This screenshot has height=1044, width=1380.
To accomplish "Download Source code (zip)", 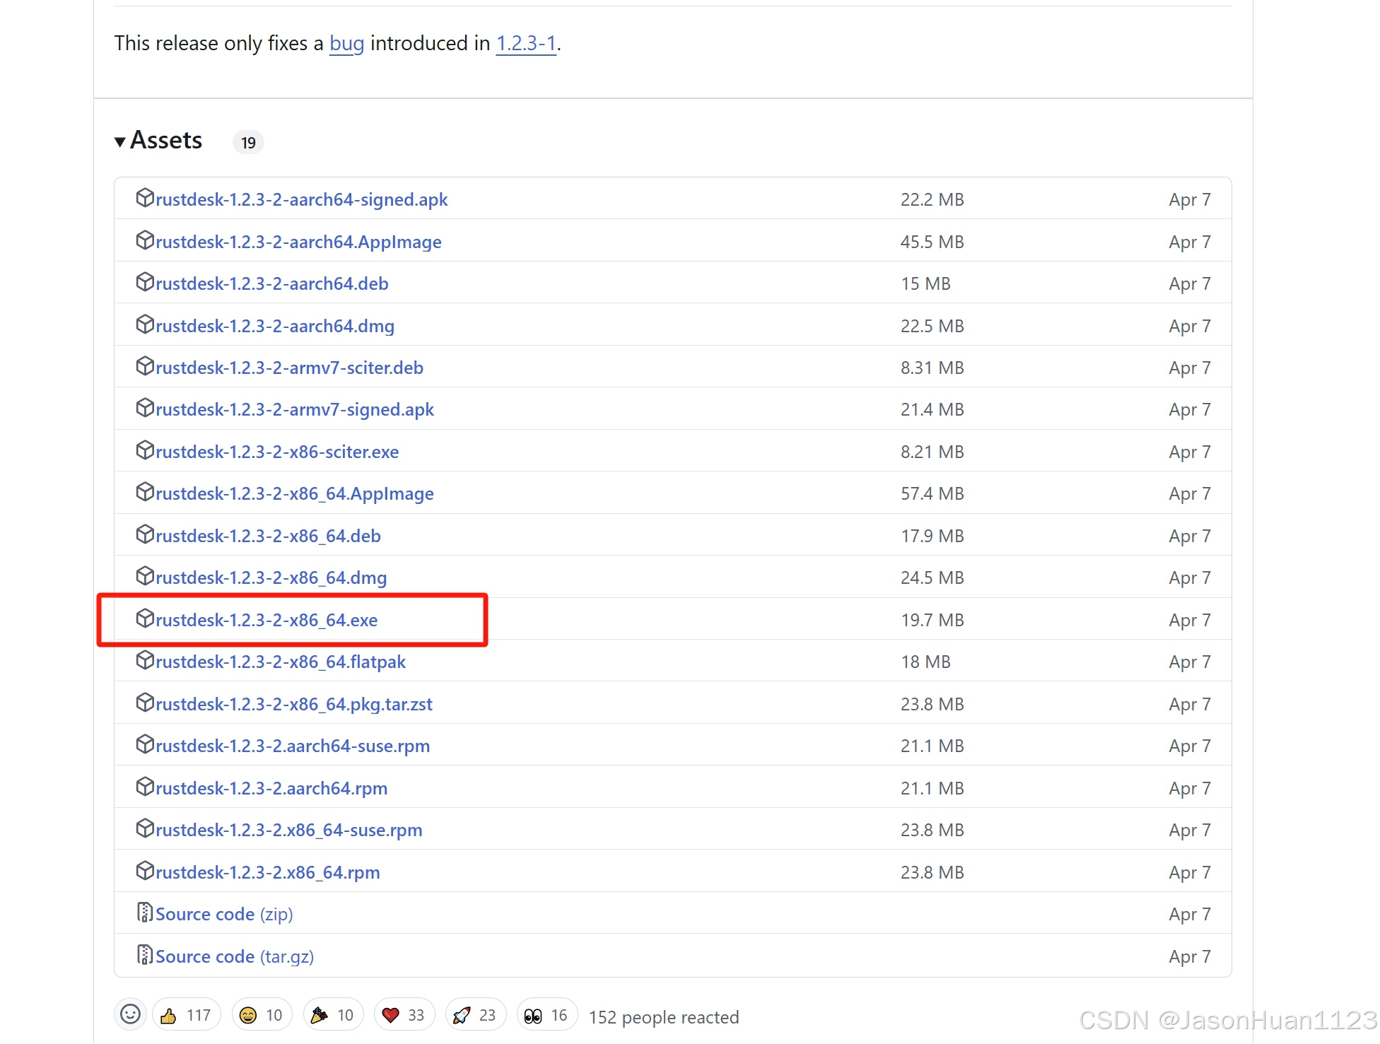I will (224, 914).
